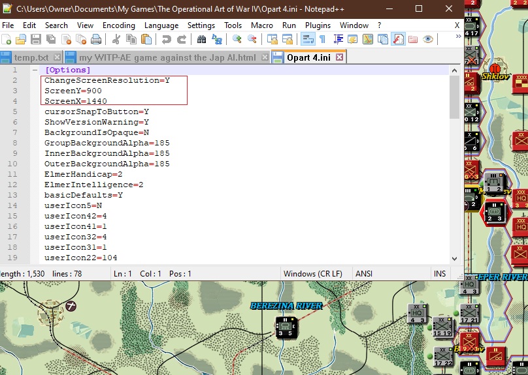
Task: Paste with the clipboard icon
Action: pyautogui.click(x=146, y=39)
